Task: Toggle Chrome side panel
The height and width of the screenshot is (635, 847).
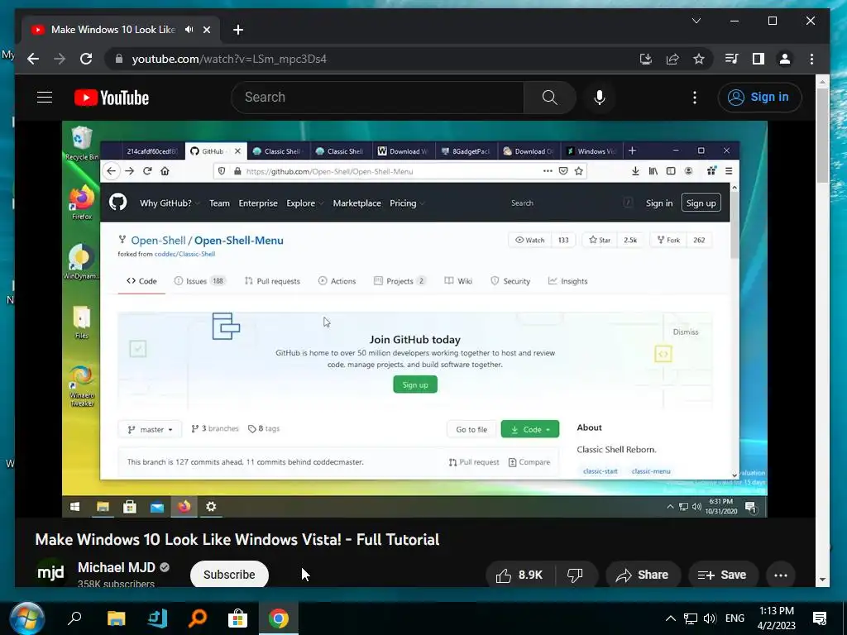Action: [x=758, y=59]
